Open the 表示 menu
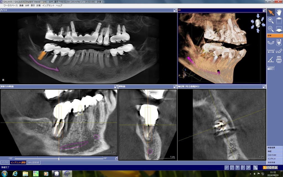The height and width of the screenshot is (177, 283). 33,6
